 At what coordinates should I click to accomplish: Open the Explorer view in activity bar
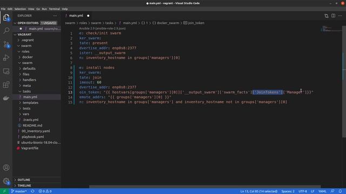[6, 17]
